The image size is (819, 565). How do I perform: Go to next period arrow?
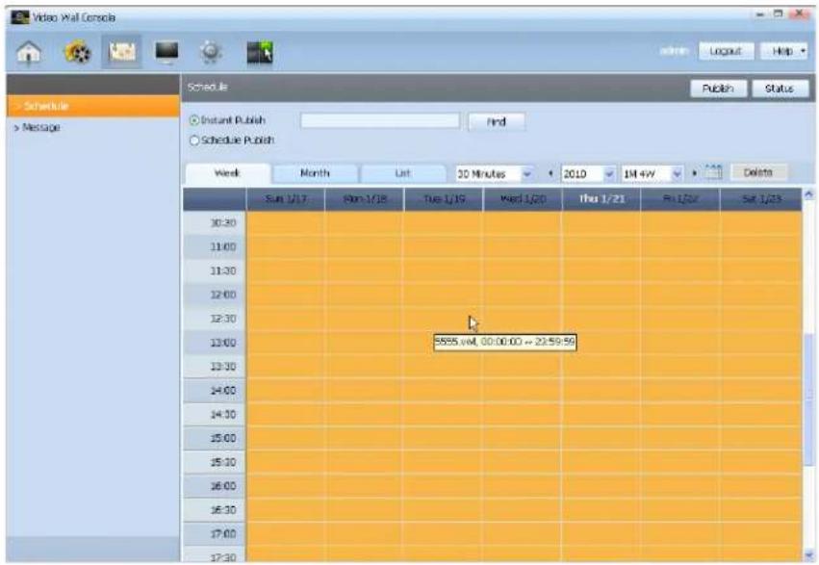pyautogui.click(x=694, y=173)
